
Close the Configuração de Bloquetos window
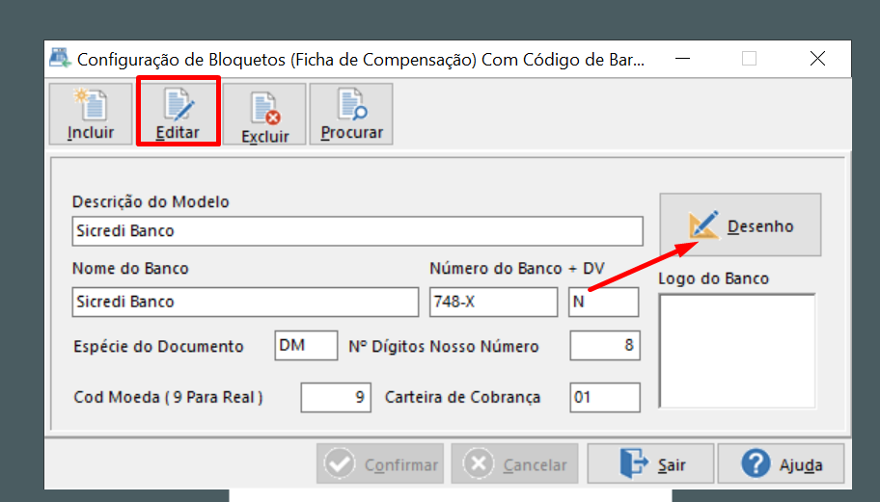pyautogui.click(x=817, y=58)
